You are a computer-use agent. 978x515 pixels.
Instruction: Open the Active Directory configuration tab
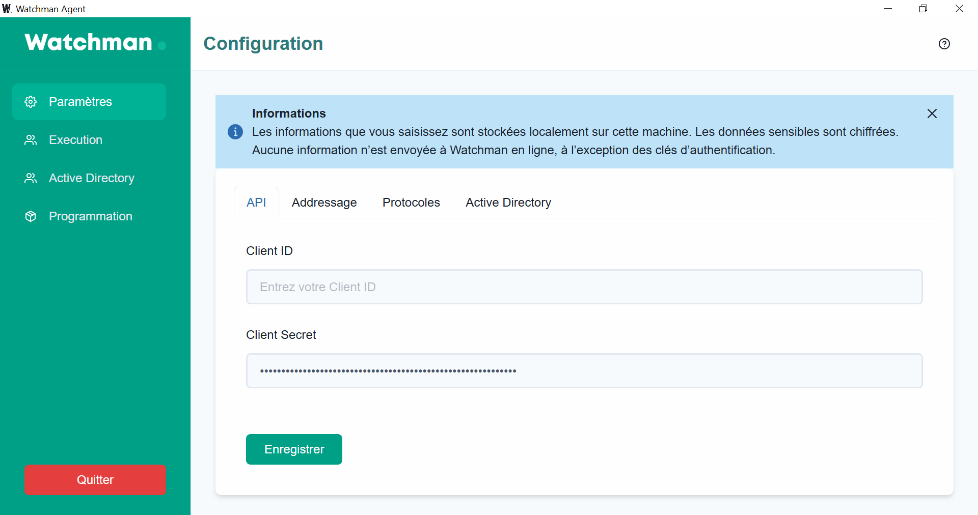click(508, 203)
